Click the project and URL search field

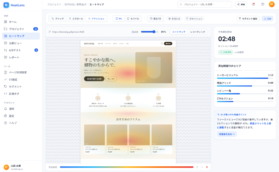click(x=205, y=4)
